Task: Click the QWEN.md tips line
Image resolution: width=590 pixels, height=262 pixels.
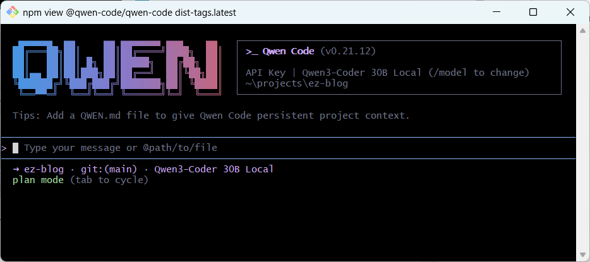Action: 211,116
